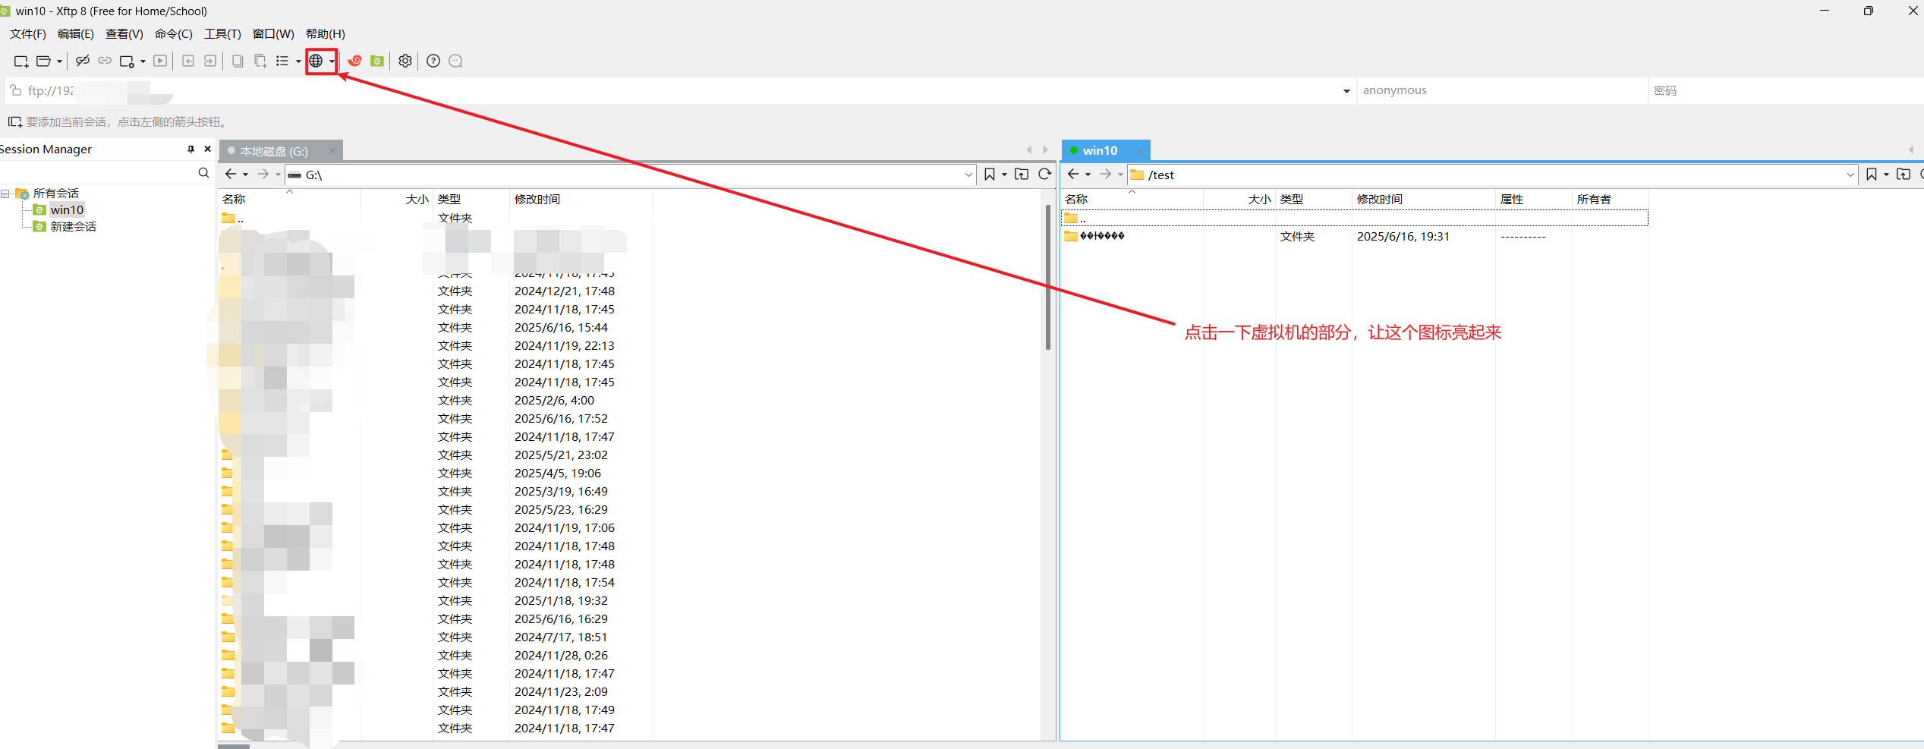Click the Session Manager search icon
Screen dimensions: 1924x749
(203, 173)
